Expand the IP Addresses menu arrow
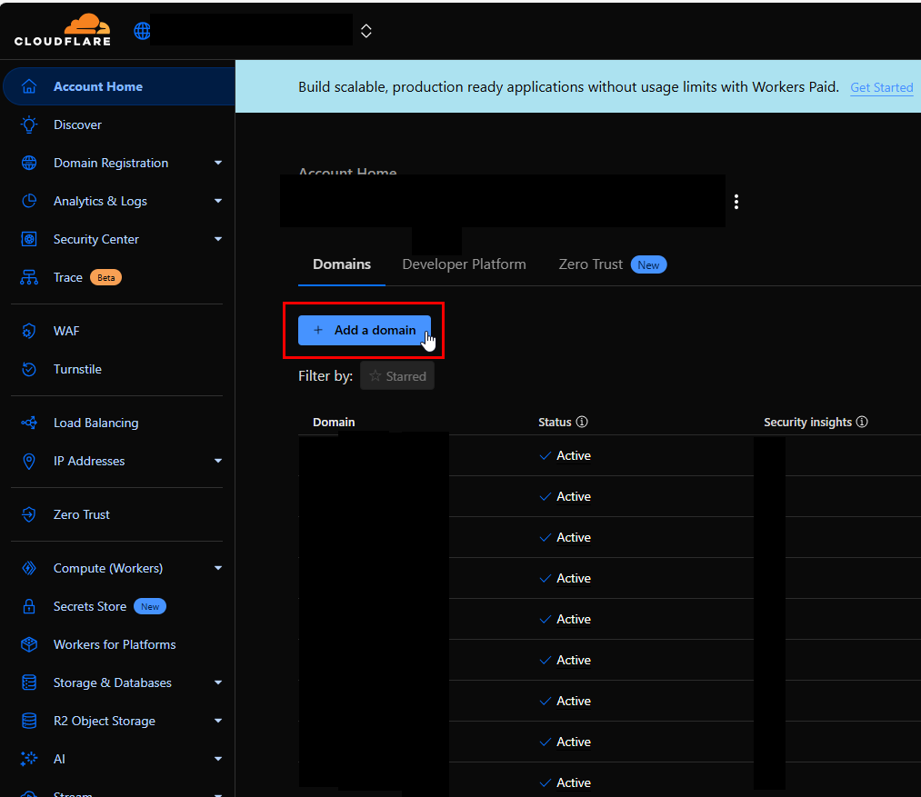Screen dimensions: 921x797 click(x=218, y=461)
